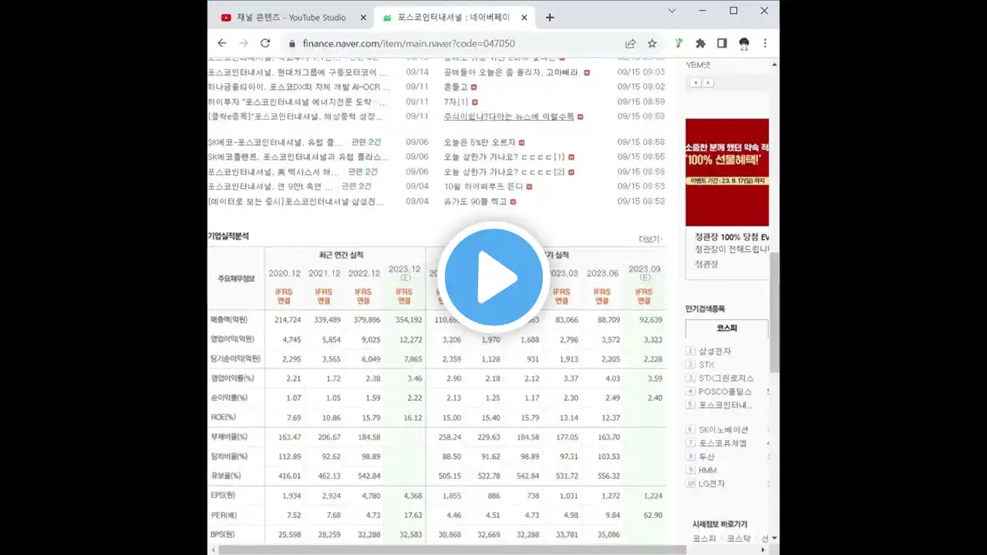Open the Chrome profile avatar

coord(743,43)
